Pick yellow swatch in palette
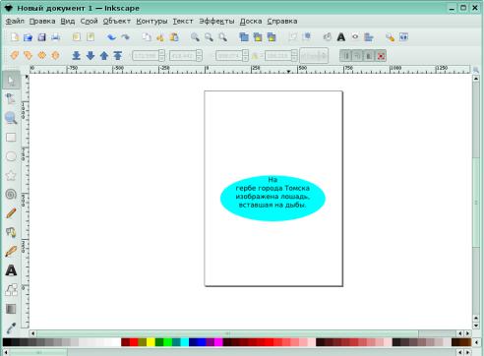 click(151, 342)
